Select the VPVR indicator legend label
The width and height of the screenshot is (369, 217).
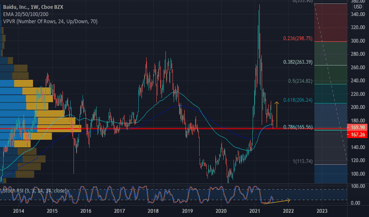pyautogui.click(x=50, y=22)
